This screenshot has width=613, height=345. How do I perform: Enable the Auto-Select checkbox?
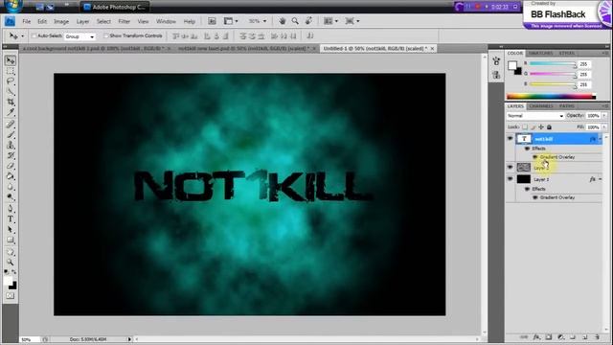tap(34, 36)
